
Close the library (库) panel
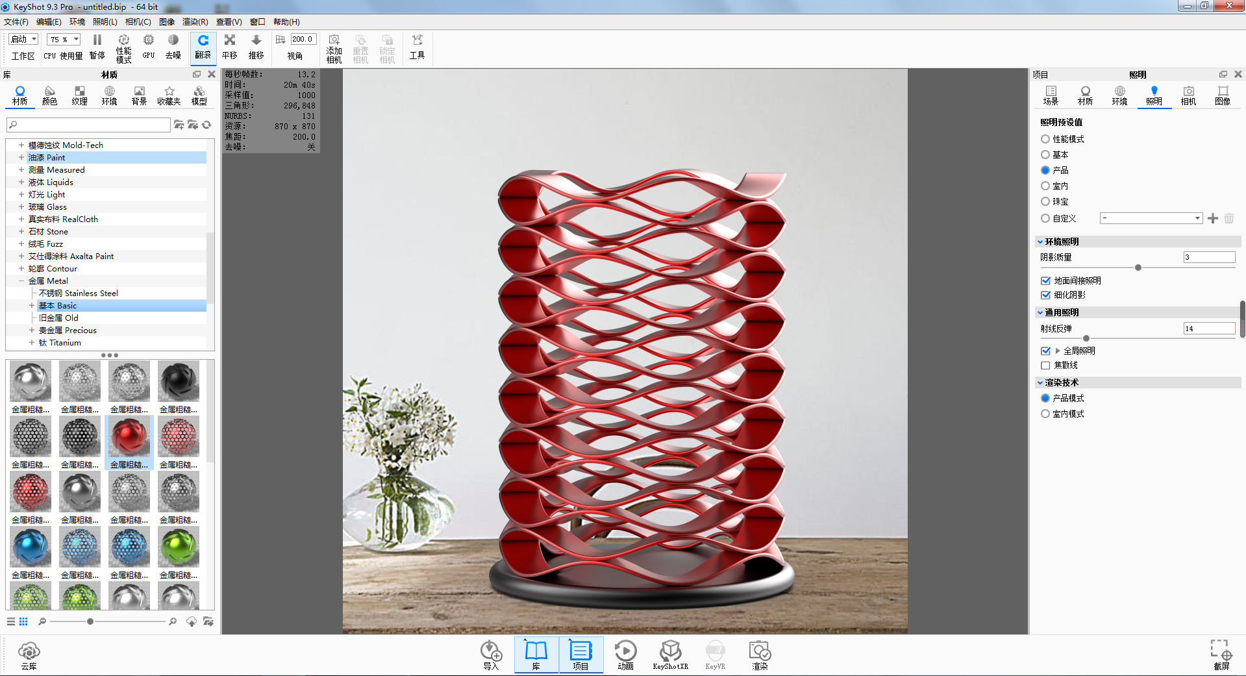pos(212,75)
